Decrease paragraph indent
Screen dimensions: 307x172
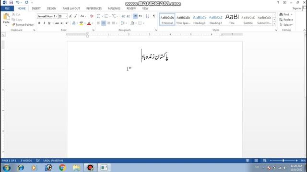(x=123, y=16)
